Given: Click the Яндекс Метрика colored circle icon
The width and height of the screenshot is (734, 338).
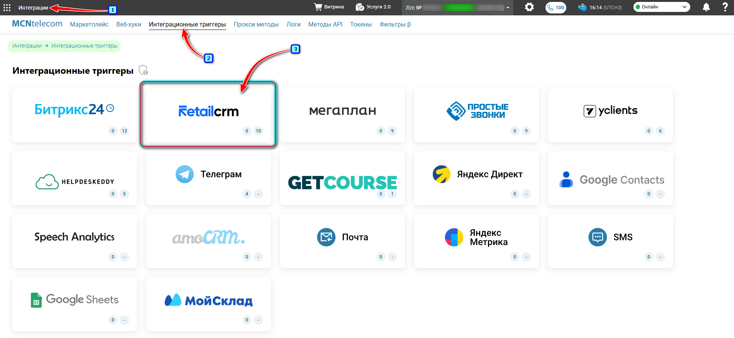Looking at the screenshot, I should (x=454, y=237).
